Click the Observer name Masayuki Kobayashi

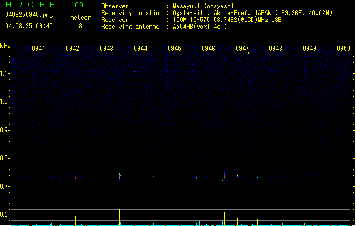point(203,6)
